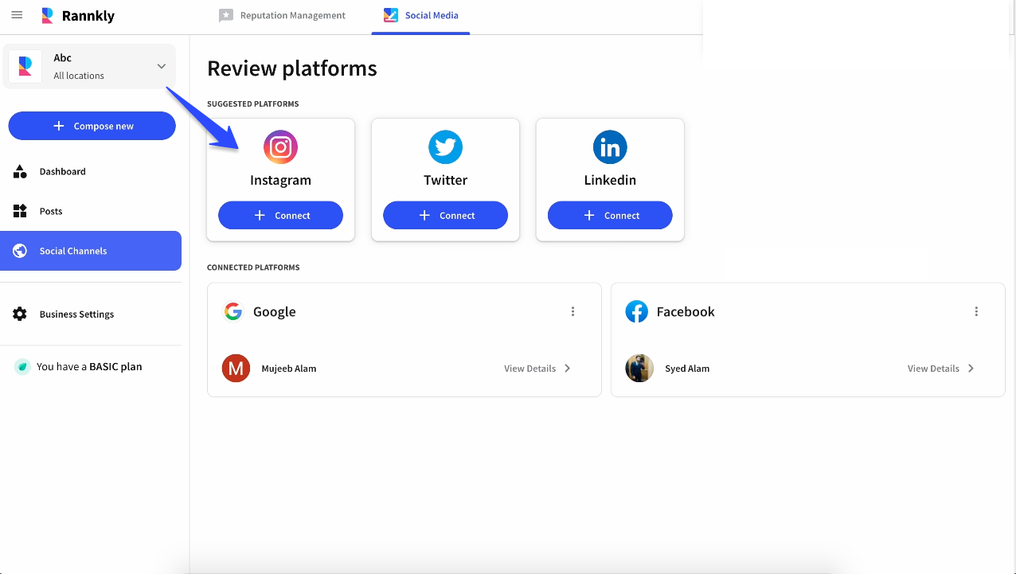This screenshot has height=574, width=1016.
Task: Open Posts from the sidebar
Action: point(91,211)
